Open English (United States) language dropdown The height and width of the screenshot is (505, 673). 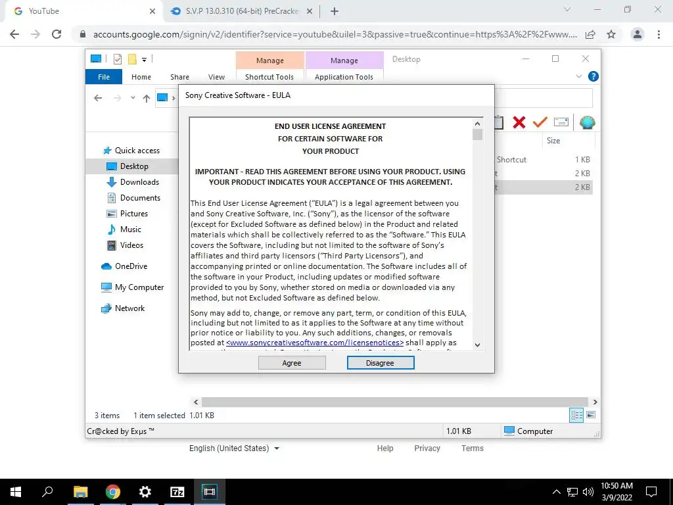tap(235, 448)
